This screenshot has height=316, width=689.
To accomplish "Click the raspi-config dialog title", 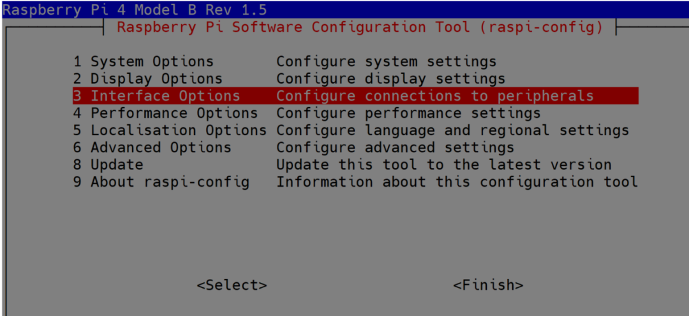I will 360,27.
